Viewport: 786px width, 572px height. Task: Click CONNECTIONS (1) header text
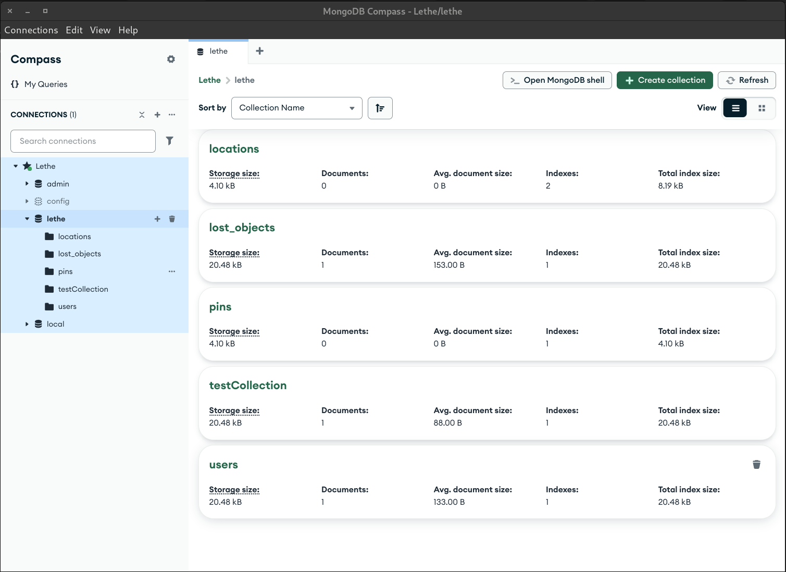(x=43, y=115)
